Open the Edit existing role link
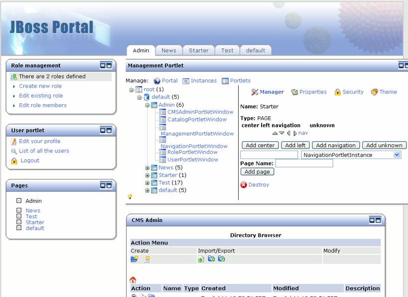 [41, 96]
